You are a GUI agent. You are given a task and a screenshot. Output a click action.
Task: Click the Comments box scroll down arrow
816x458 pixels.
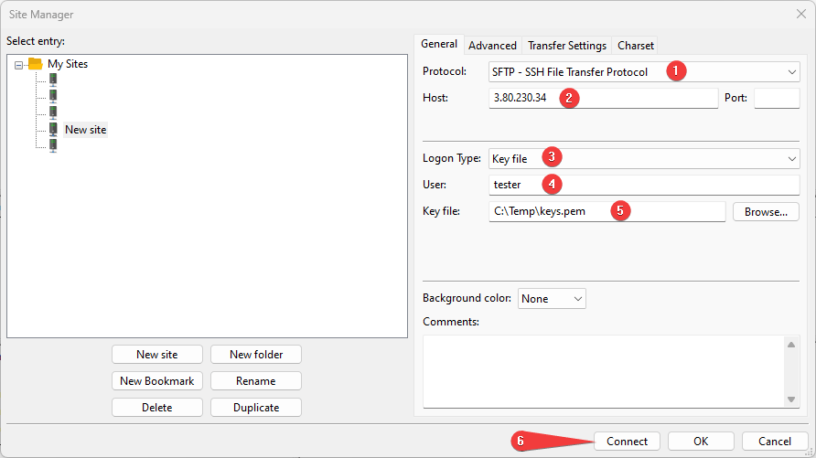(791, 399)
